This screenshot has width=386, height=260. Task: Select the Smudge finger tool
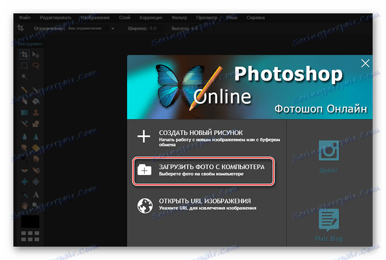(25, 148)
